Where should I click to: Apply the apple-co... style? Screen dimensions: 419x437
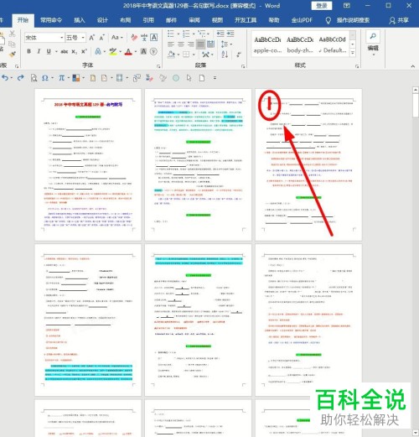(267, 45)
